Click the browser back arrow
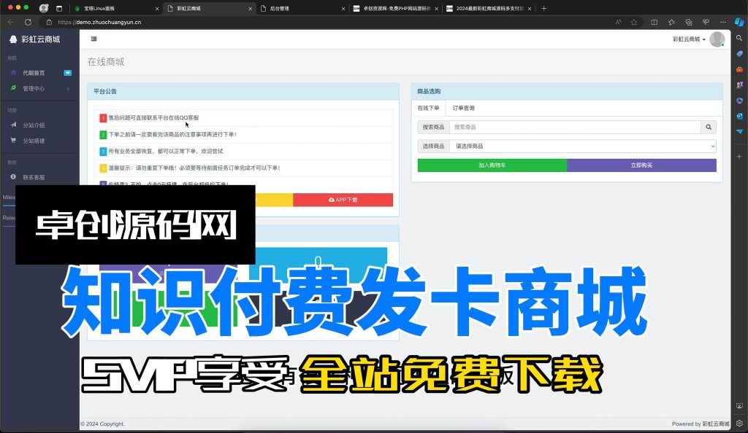Screen dimensions: 748x433 pos(11,22)
